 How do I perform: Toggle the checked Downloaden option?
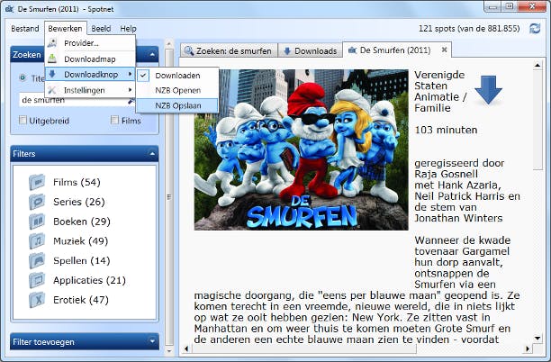pyautogui.click(x=176, y=76)
